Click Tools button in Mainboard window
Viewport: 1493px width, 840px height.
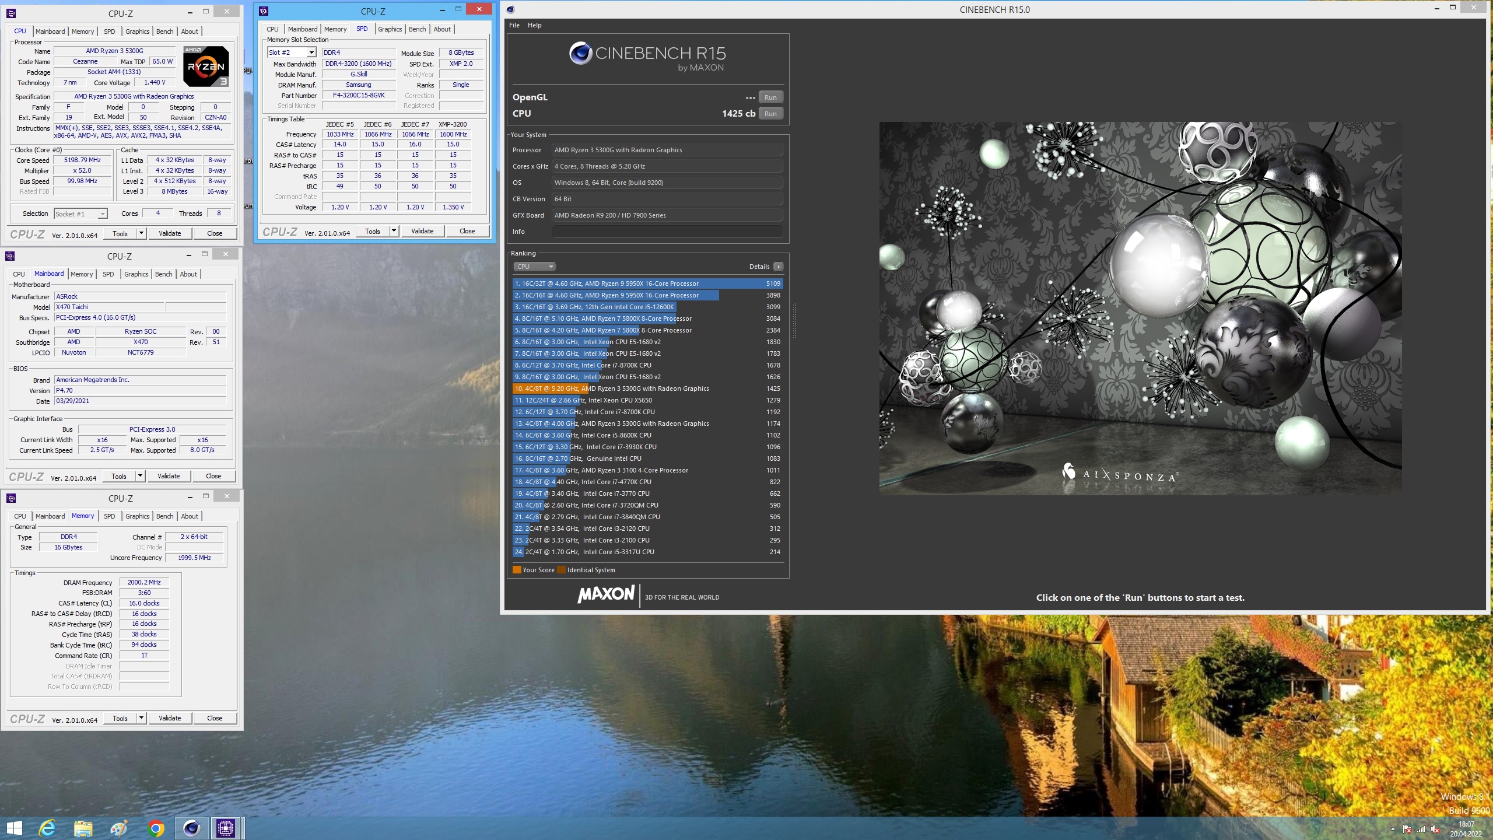coord(119,476)
